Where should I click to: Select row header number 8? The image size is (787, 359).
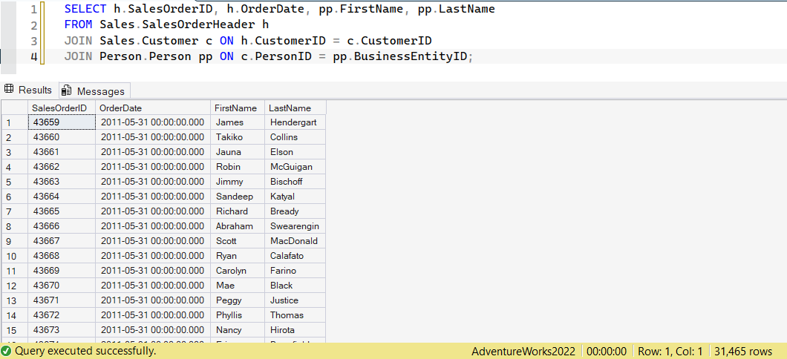coord(15,226)
